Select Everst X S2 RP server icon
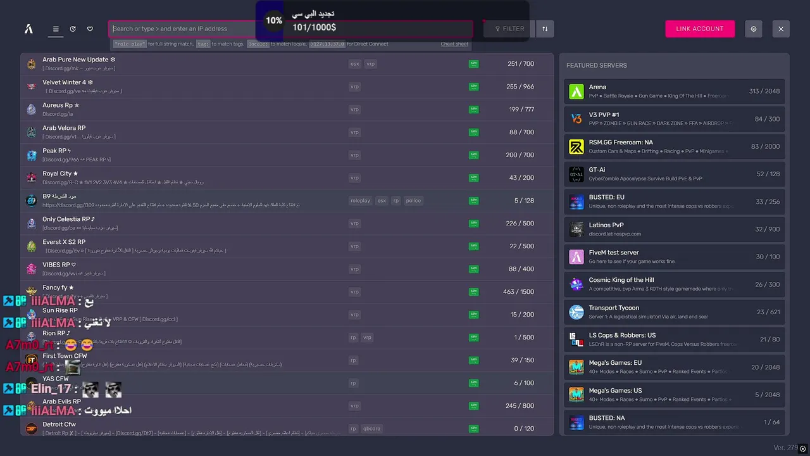 (32, 246)
